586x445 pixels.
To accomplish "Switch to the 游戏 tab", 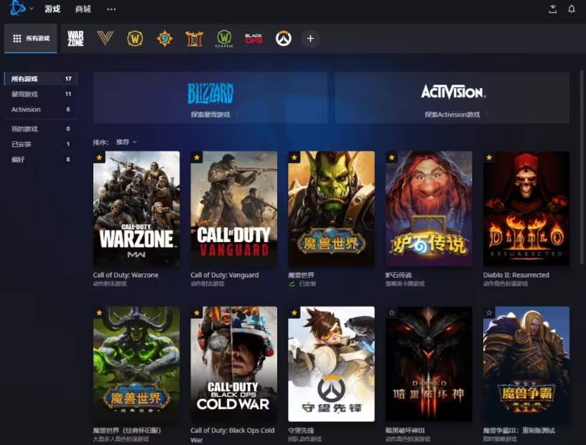I will [x=52, y=9].
